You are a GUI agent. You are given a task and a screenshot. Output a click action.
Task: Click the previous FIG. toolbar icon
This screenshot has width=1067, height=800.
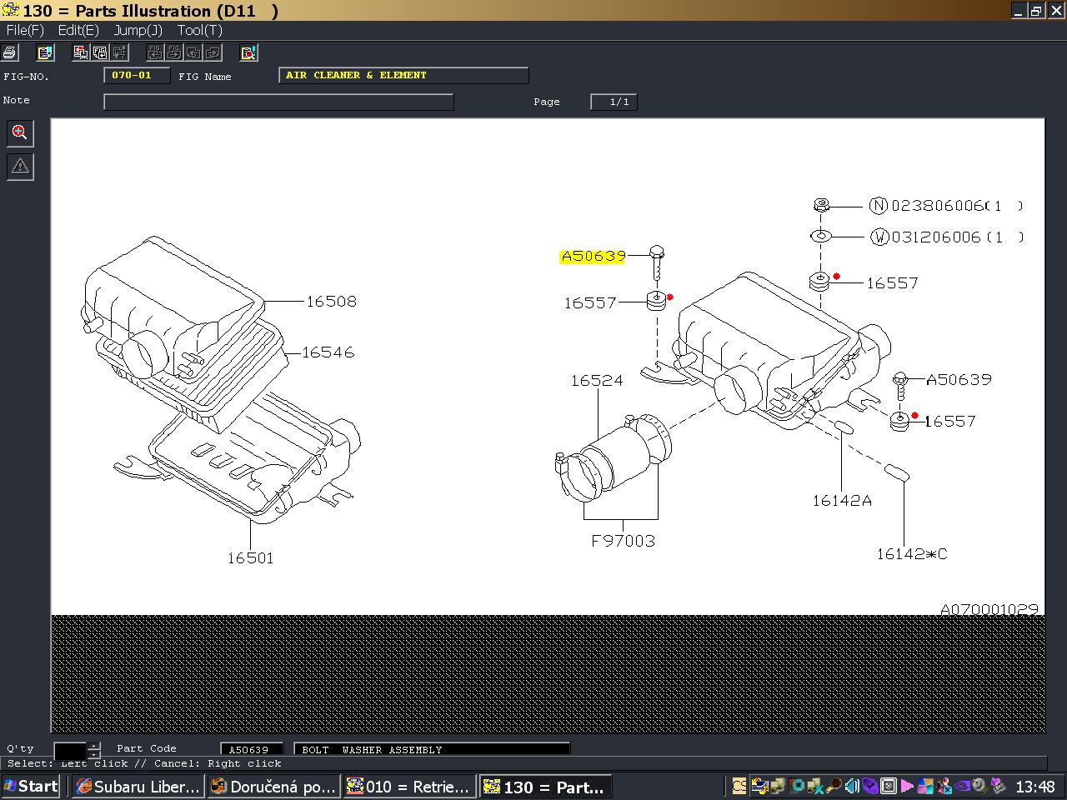(155, 52)
